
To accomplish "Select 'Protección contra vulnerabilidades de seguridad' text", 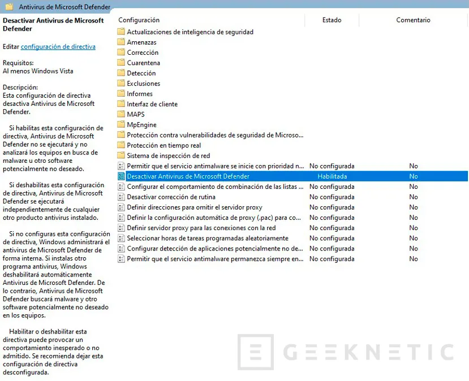I will 215,135.
